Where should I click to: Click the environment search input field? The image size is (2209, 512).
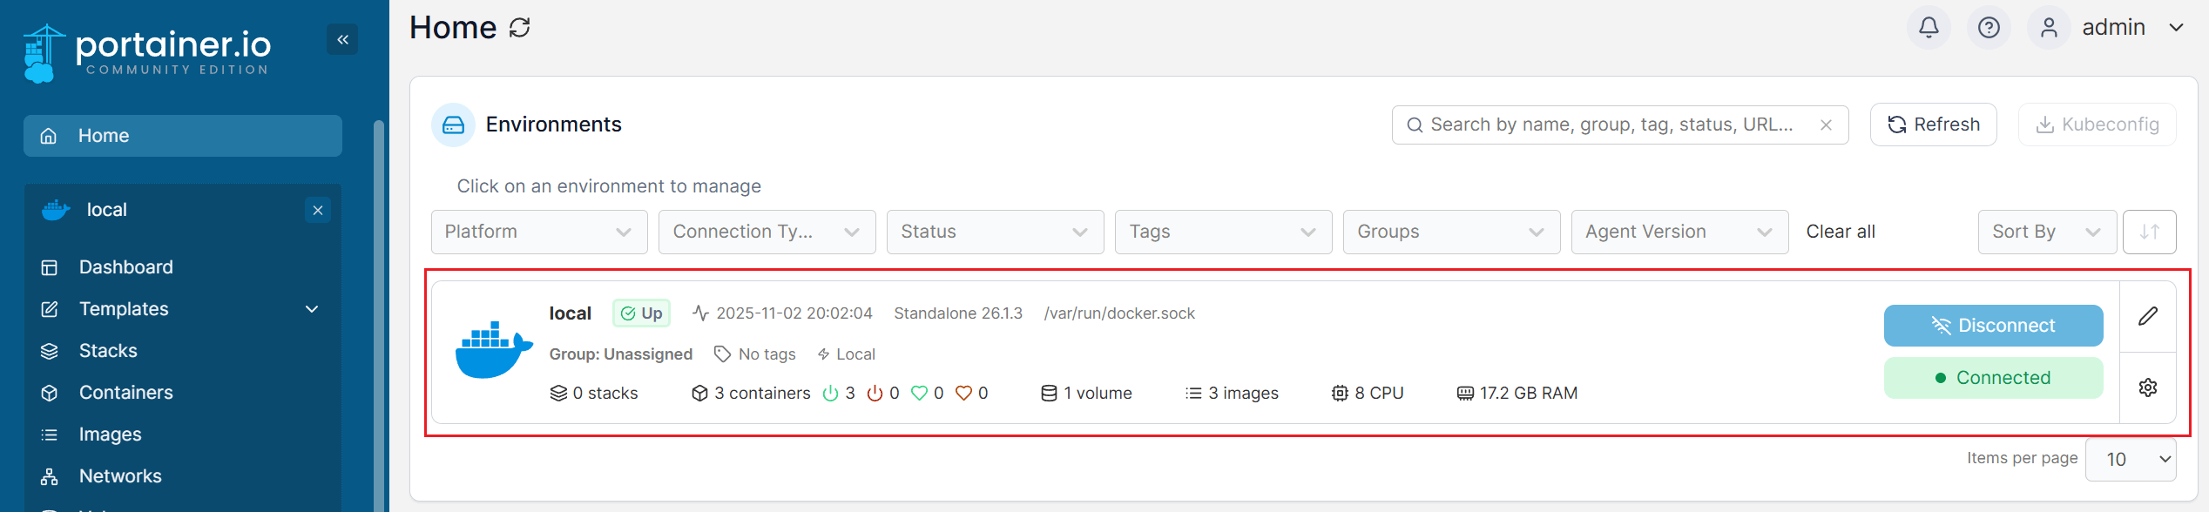tap(1611, 125)
